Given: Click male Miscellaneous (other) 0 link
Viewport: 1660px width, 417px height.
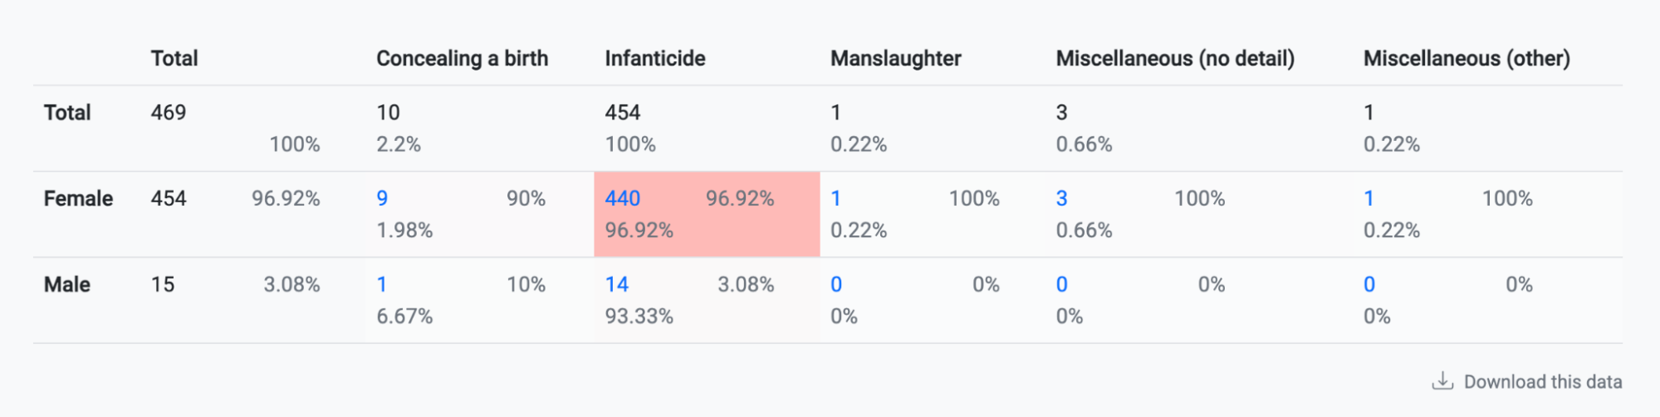Looking at the screenshot, I should pos(1369,284).
